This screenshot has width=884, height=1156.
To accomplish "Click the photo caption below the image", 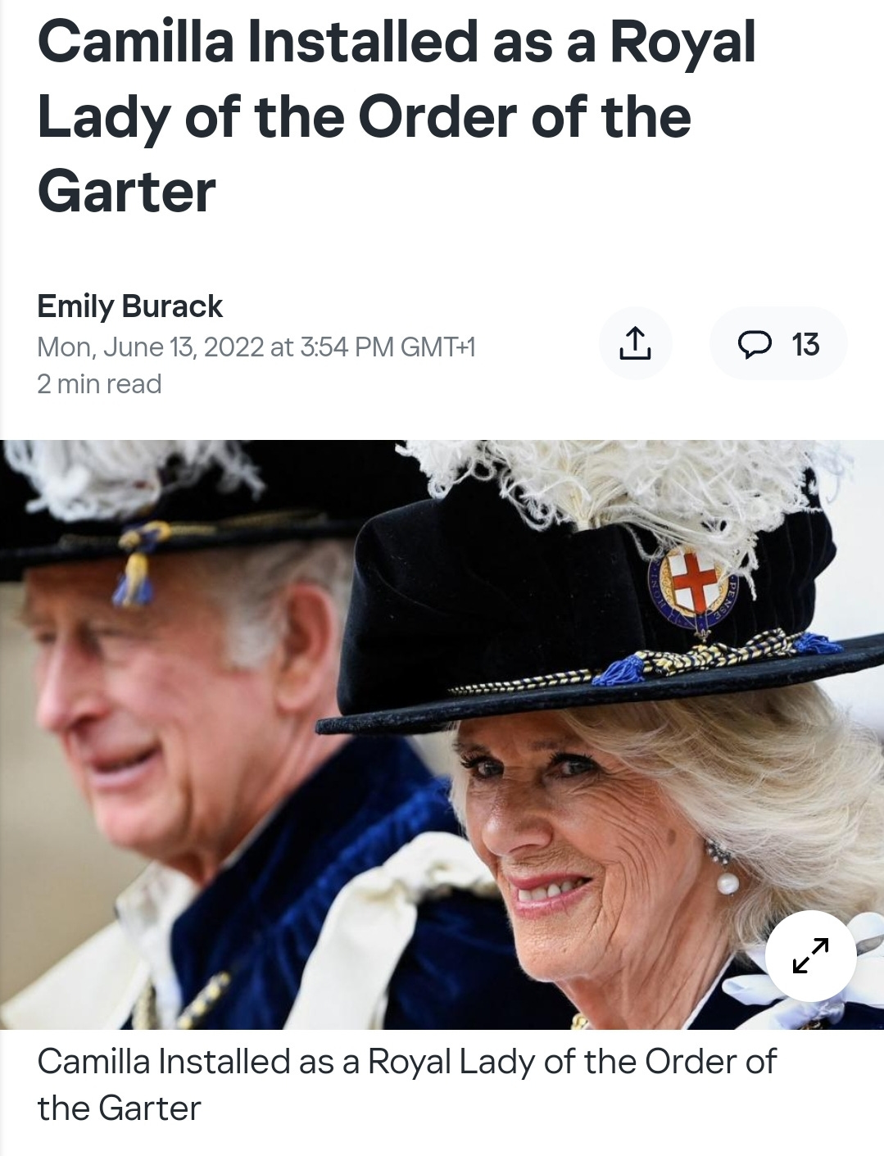I will point(406,1085).
